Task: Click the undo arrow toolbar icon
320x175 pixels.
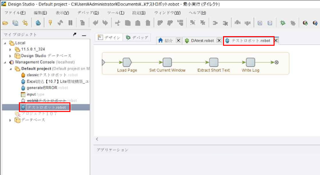Action: click(x=95, y=23)
